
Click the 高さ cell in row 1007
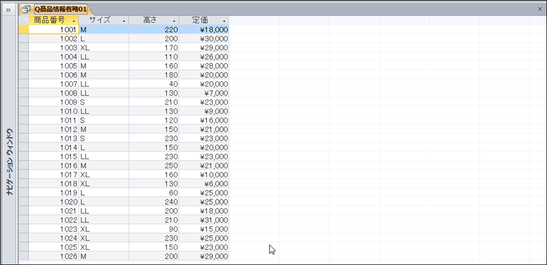coord(153,84)
